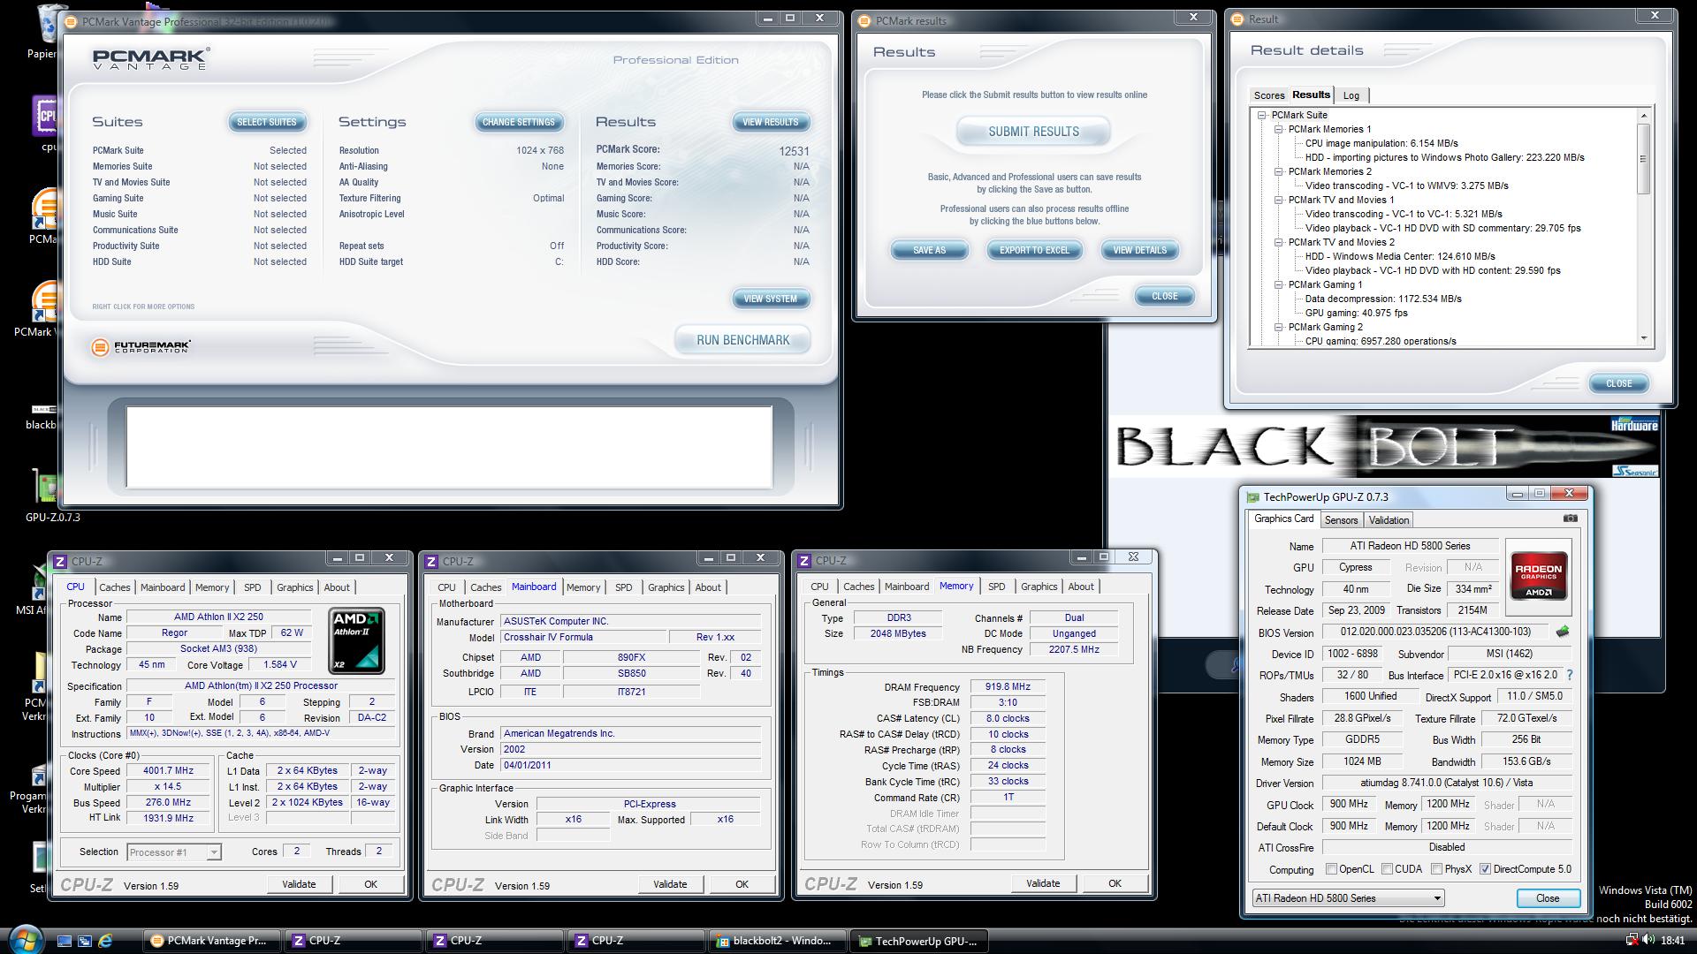Switch to TechPowerUp GPU-Z taskbar button

click(x=918, y=941)
